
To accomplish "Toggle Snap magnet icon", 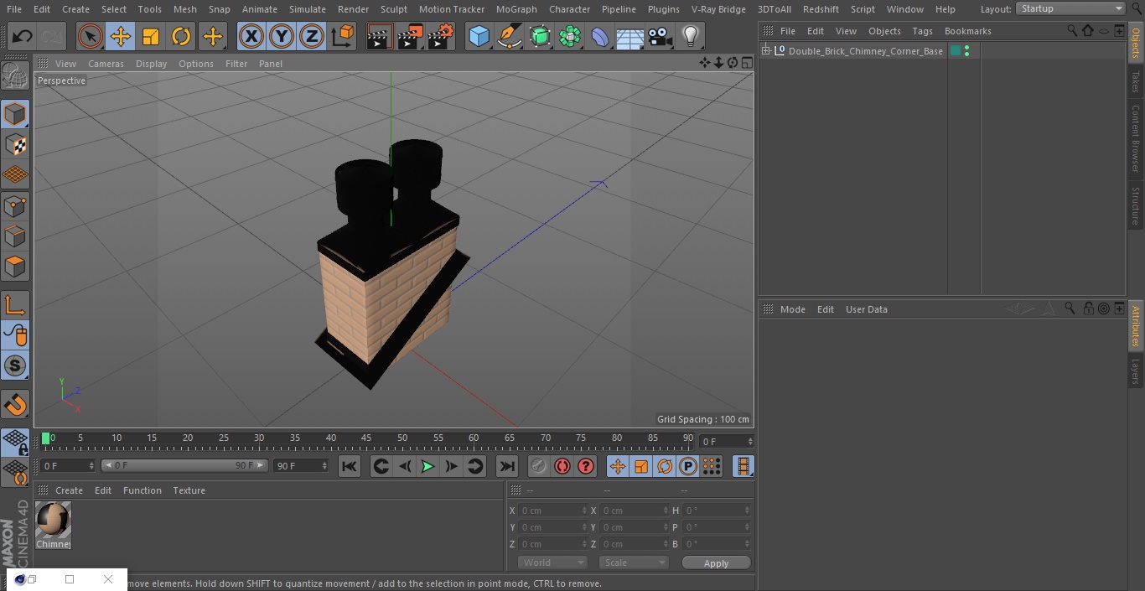I will tap(15, 405).
